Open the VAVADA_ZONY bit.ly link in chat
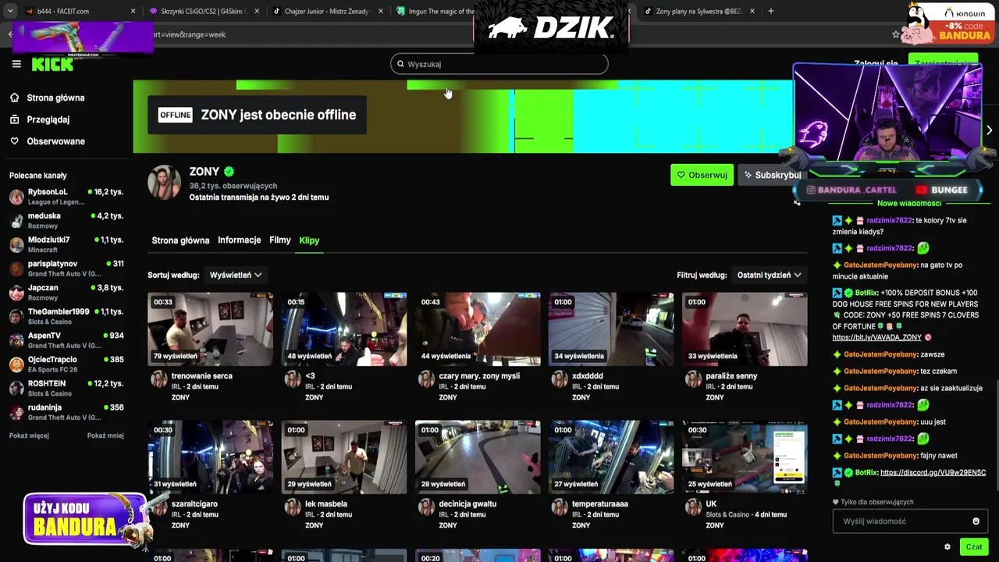 click(877, 338)
